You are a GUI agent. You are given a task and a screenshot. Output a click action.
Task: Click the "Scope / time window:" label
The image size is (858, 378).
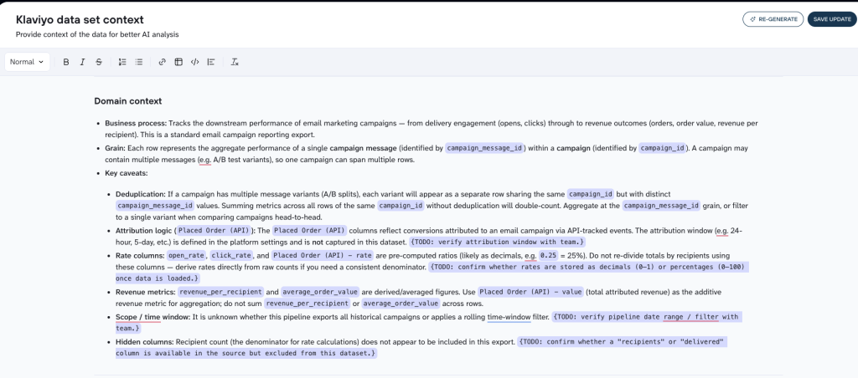(154, 317)
